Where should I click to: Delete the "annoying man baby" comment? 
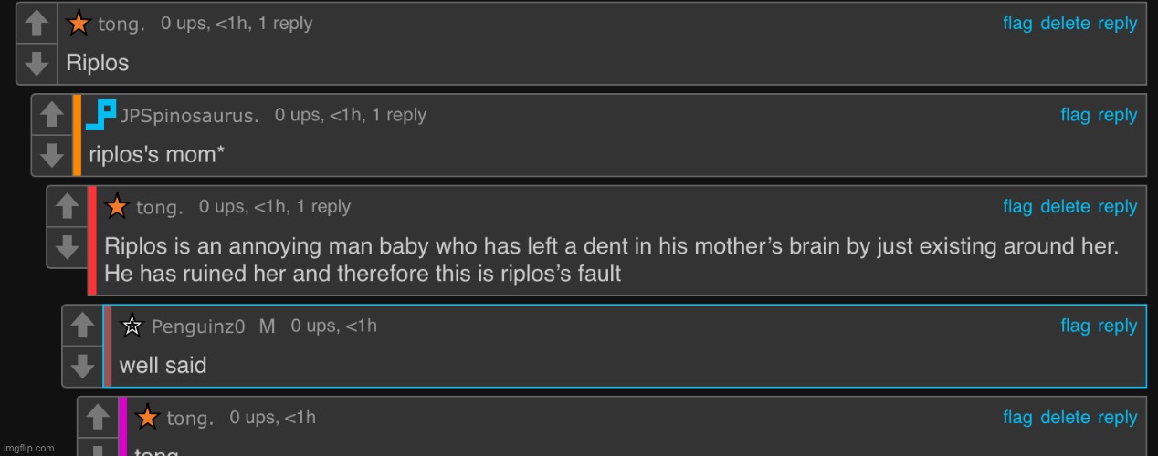click(x=1064, y=207)
